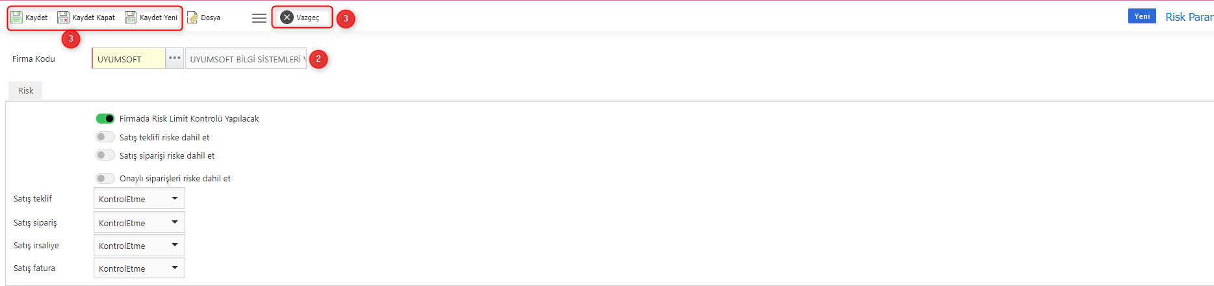
Task: Expand the Satış teklif dropdown
Action: (139, 198)
